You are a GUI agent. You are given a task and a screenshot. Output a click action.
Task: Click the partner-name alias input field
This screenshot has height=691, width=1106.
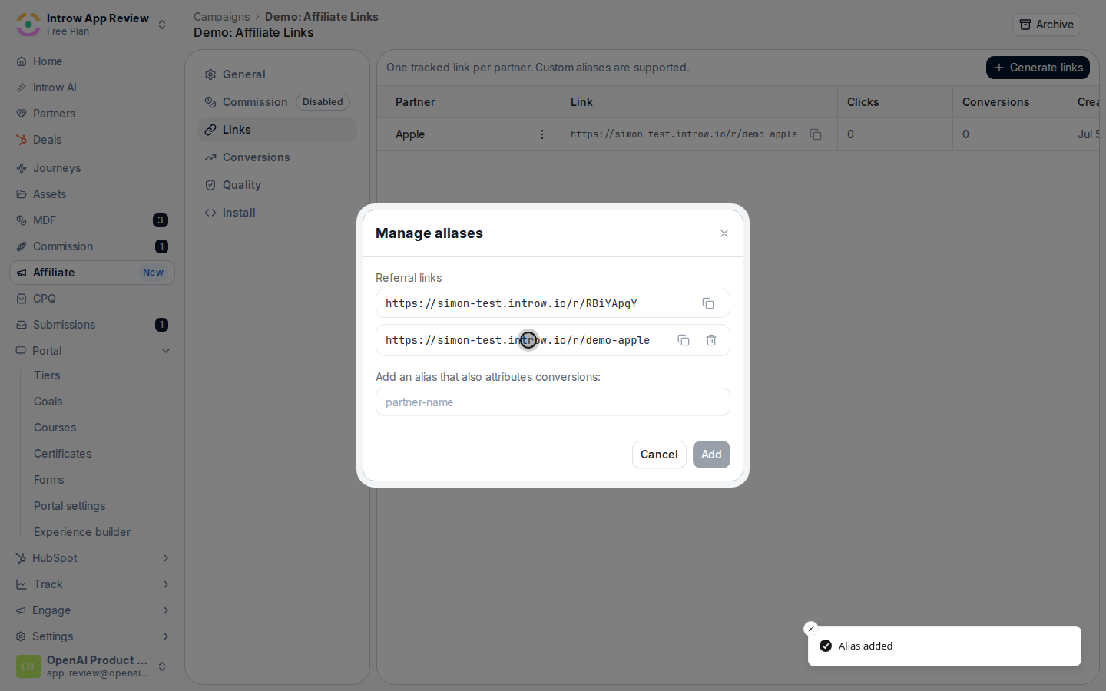click(553, 402)
